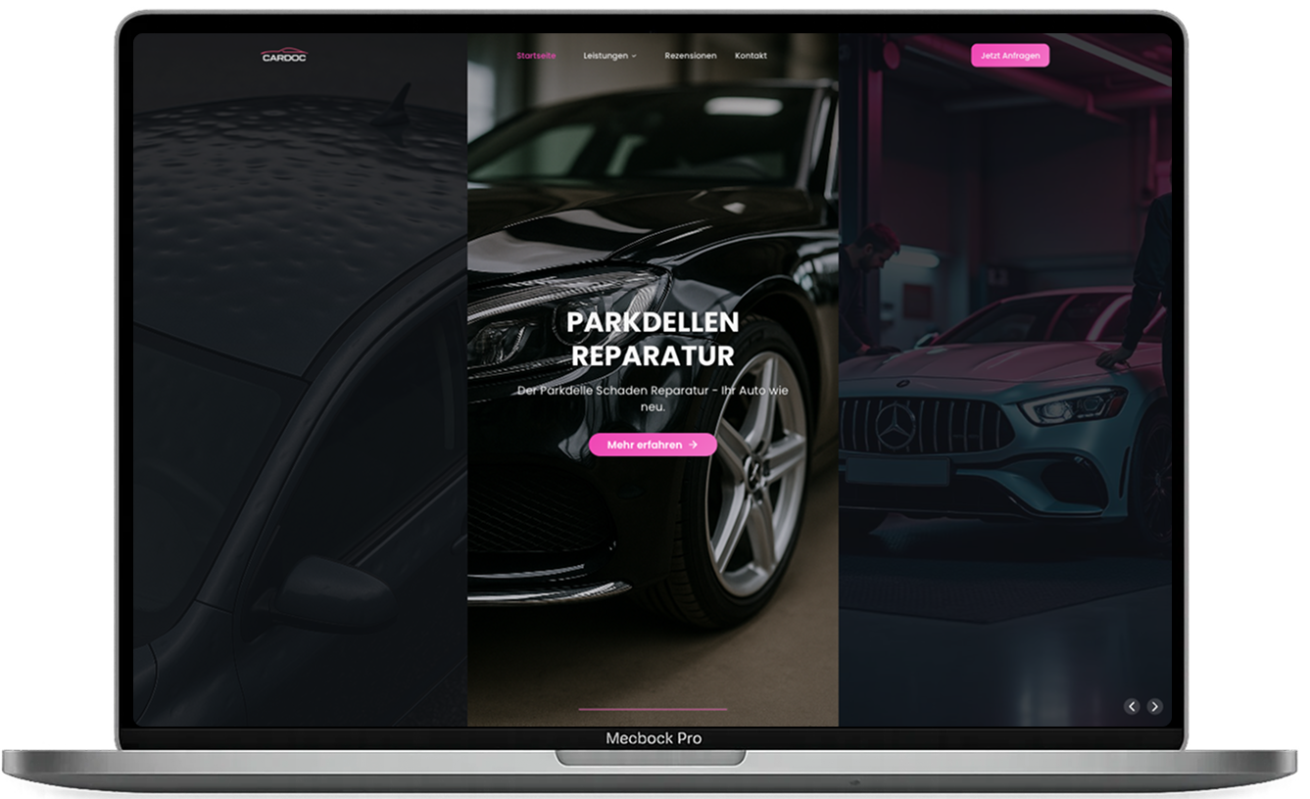1310x799 pixels.
Task: Expand the Leistungen dropdown chevron
Action: (x=634, y=57)
